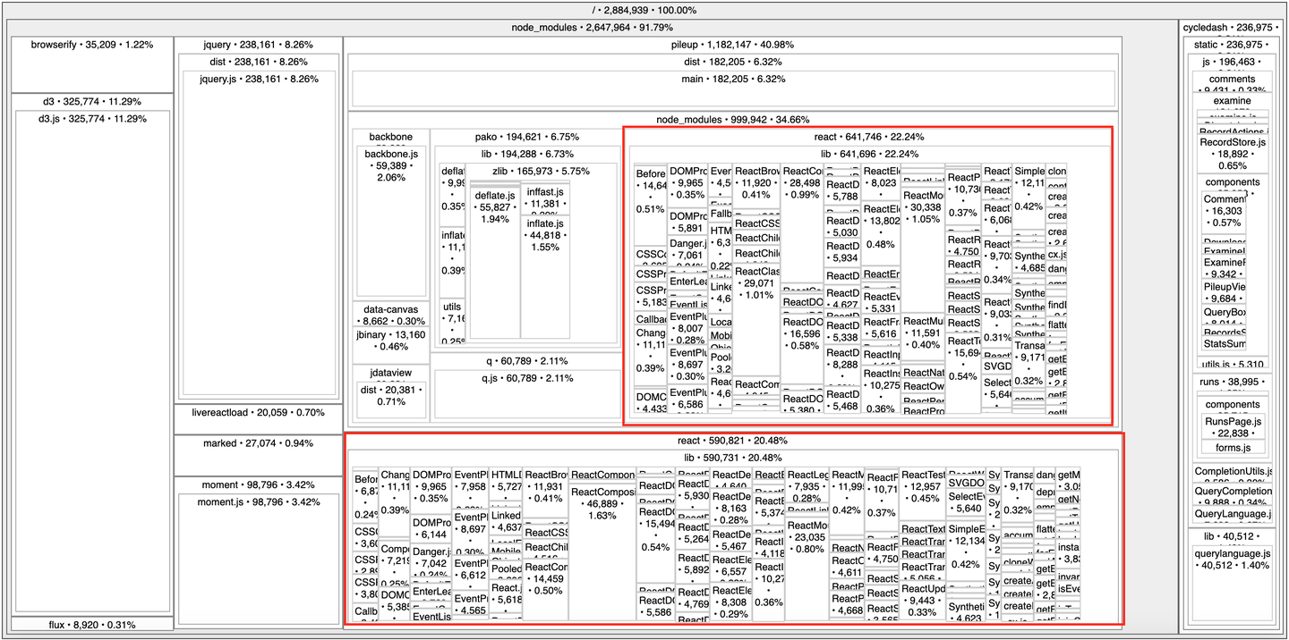The image size is (1289, 640).
Task: Click the forms.js cell
Action: pyautogui.click(x=1233, y=448)
